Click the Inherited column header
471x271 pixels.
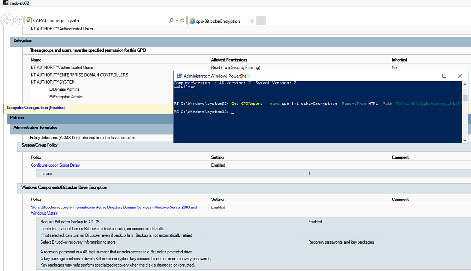point(399,60)
